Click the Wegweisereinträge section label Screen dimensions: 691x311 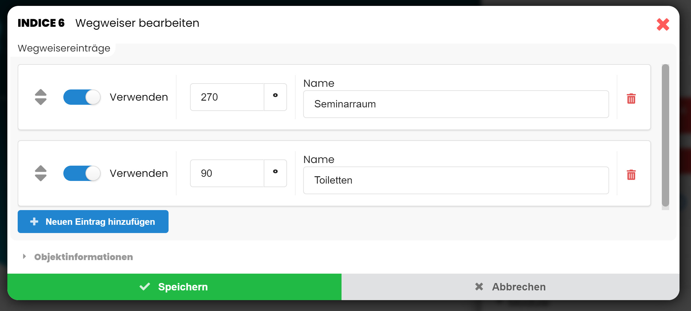click(64, 48)
